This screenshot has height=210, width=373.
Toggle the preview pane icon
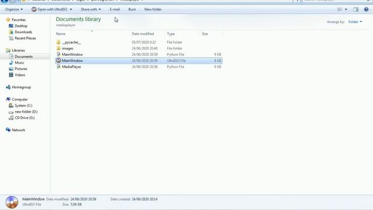[356, 9]
